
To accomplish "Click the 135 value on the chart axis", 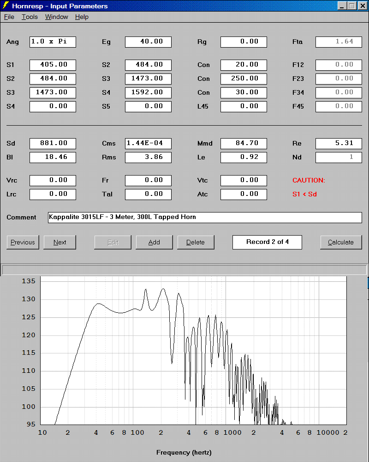I will point(29,281).
